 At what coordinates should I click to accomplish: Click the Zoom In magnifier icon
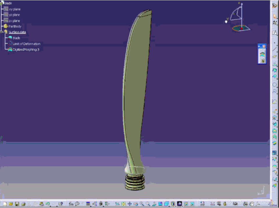pos(142,204)
